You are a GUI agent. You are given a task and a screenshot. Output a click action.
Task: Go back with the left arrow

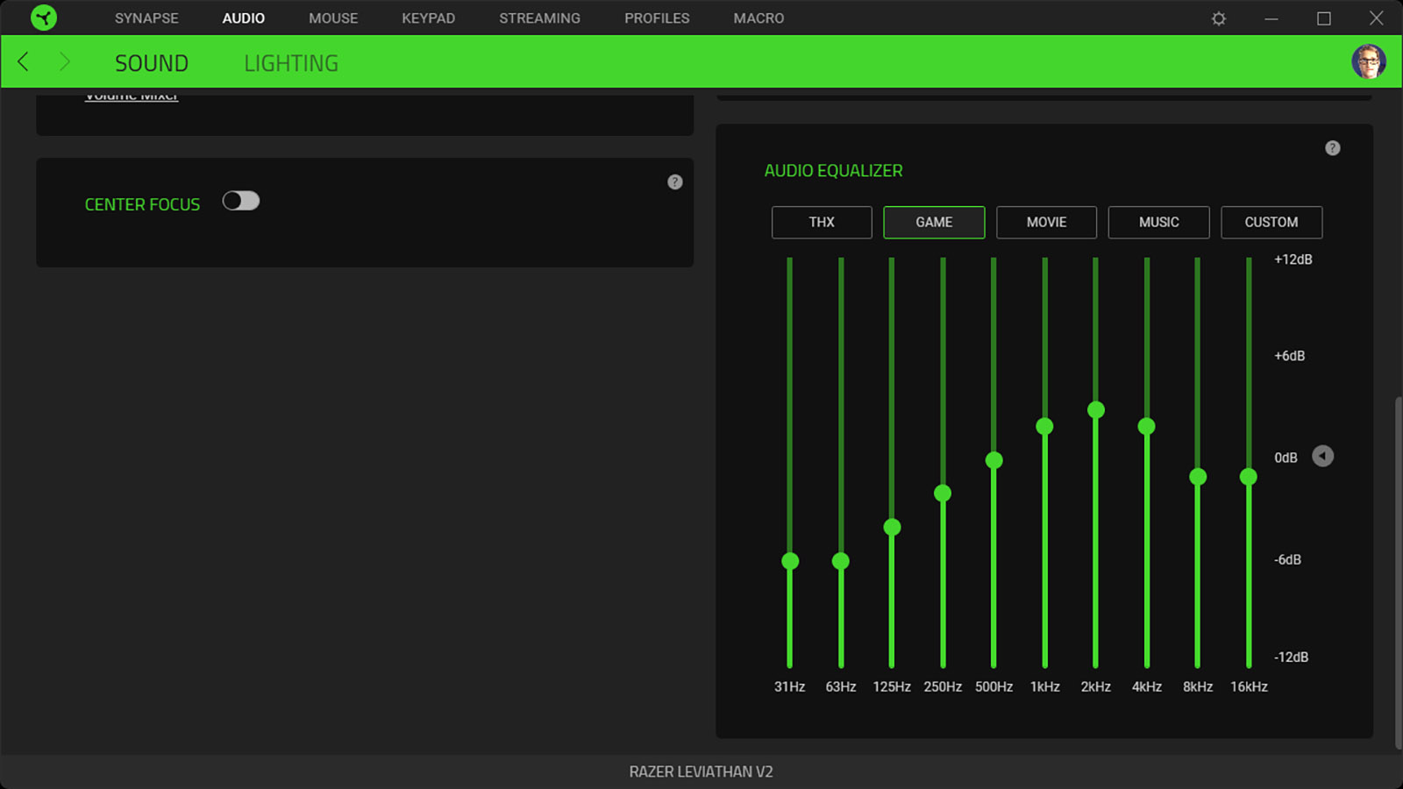24,61
